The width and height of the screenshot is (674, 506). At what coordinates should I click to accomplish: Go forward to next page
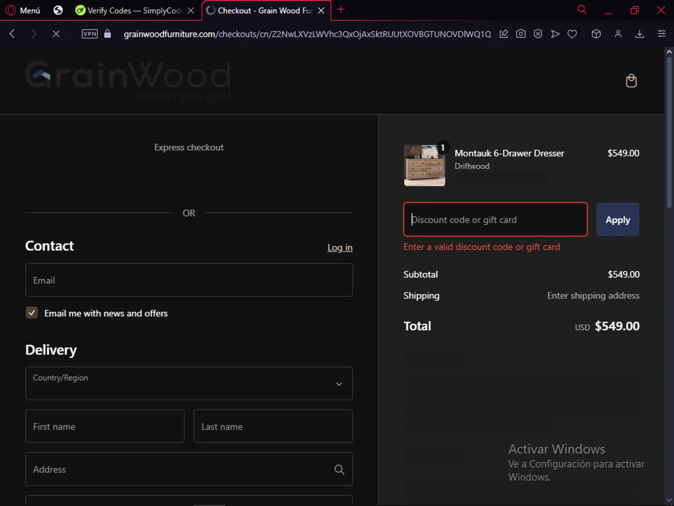point(34,34)
